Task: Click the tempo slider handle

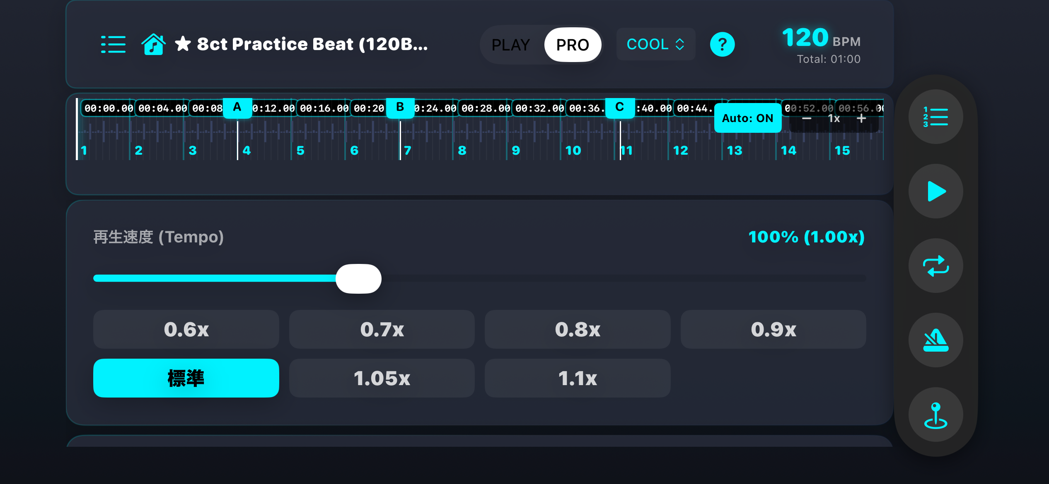Action: 358,278
